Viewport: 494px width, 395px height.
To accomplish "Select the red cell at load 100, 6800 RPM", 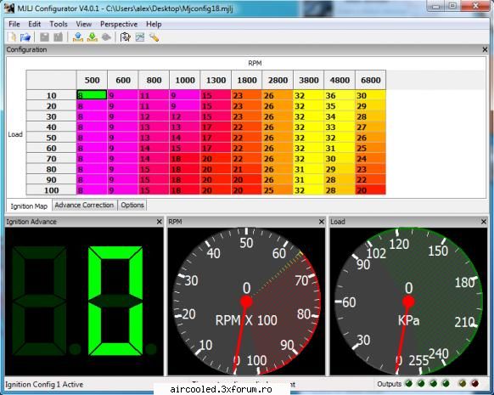I will (x=370, y=190).
